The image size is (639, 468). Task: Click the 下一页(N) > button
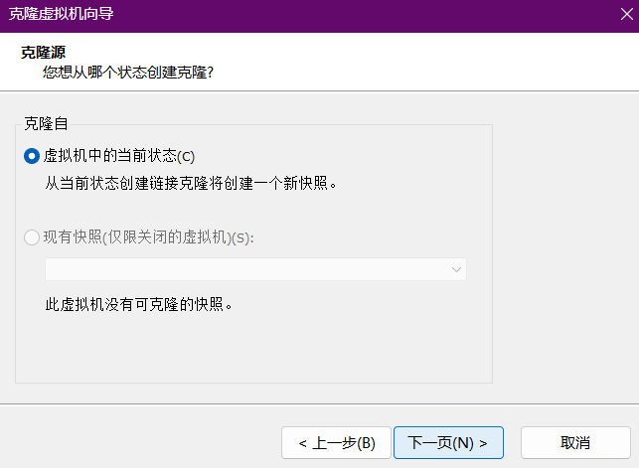click(x=448, y=443)
